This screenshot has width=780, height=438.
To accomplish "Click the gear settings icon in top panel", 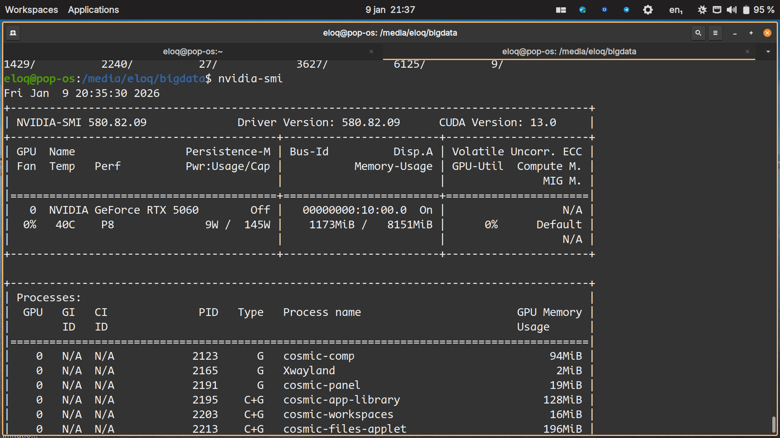I will pyautogui.click(x=648, y=10).
